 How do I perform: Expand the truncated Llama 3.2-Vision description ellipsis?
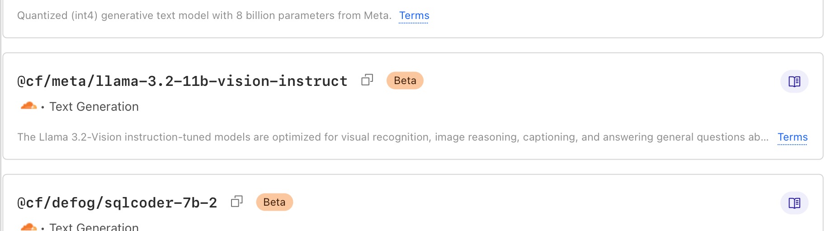(764, 137)
